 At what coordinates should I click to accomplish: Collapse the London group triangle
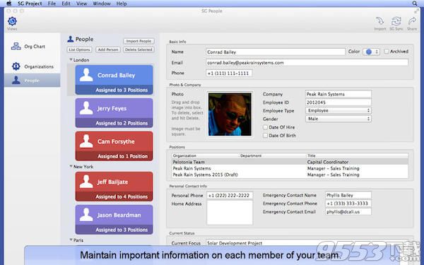pos(71,60)
